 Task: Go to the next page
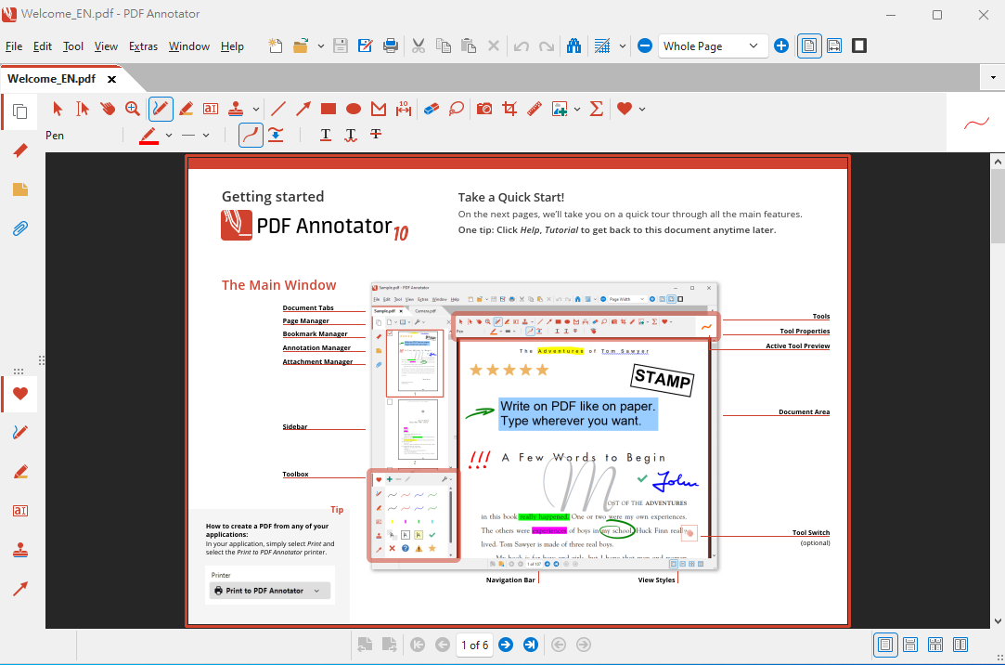(506, 645)
